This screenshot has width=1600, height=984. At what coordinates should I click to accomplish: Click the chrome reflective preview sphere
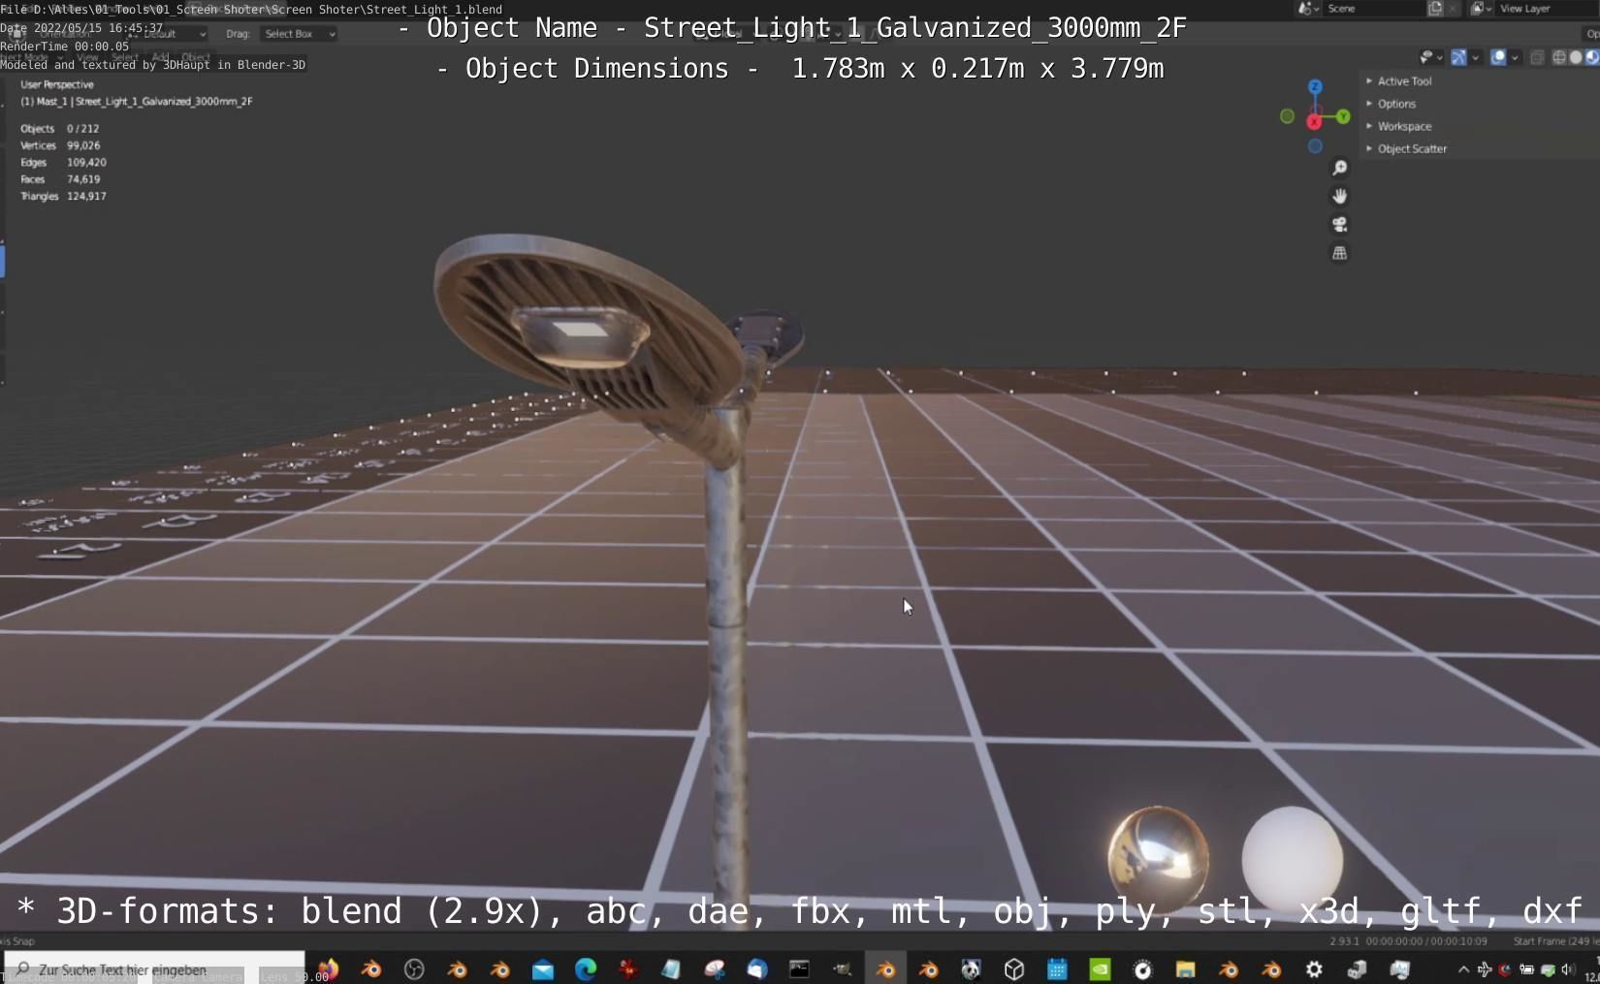[1158, 856]
